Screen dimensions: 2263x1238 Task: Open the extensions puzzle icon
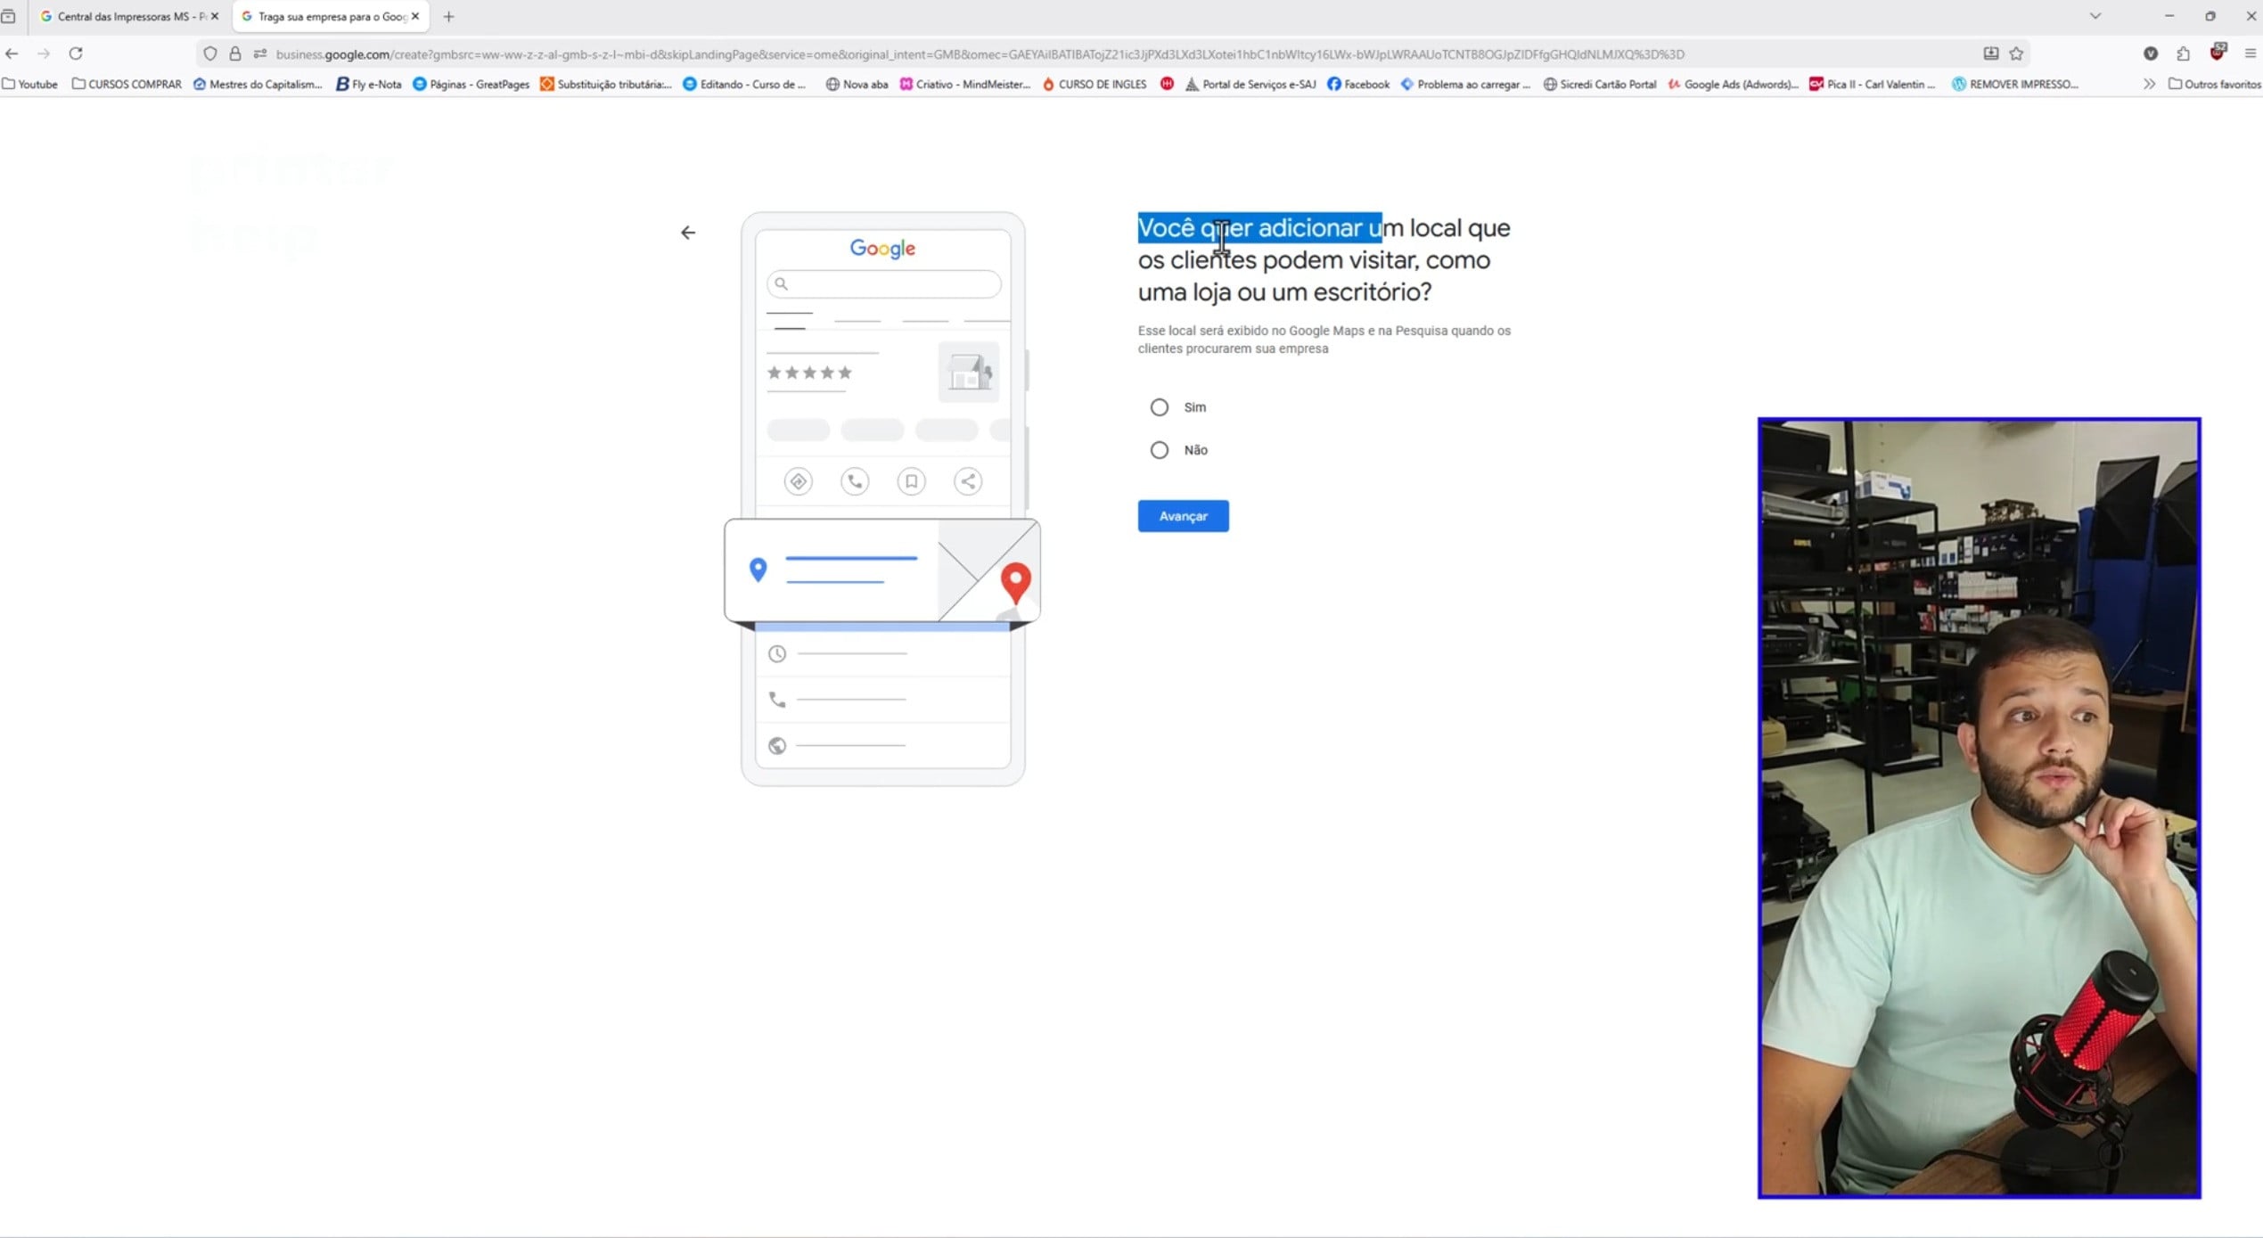pos(2183,53)
